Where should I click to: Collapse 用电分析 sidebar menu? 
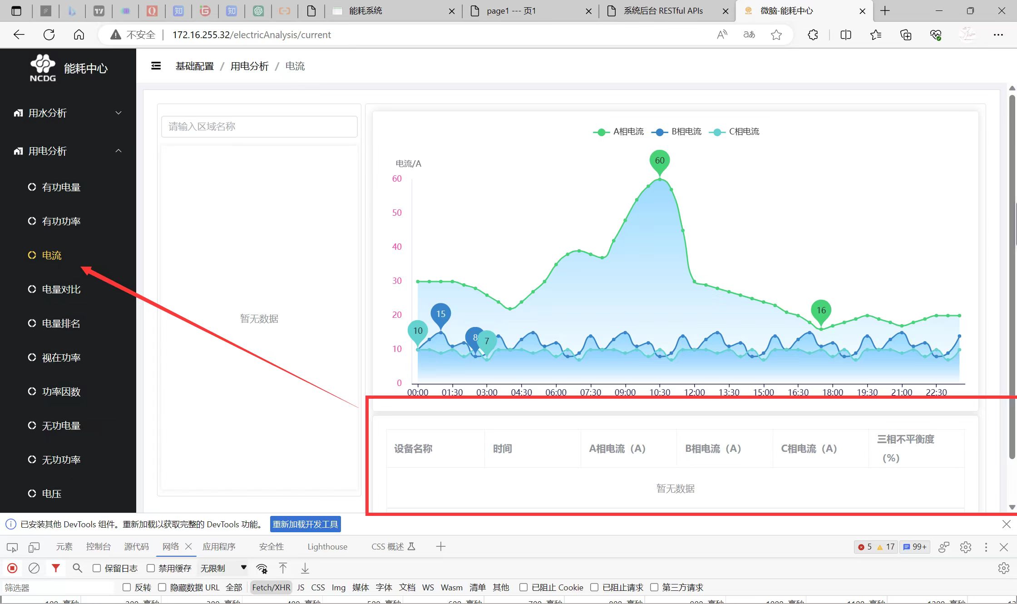68,151
